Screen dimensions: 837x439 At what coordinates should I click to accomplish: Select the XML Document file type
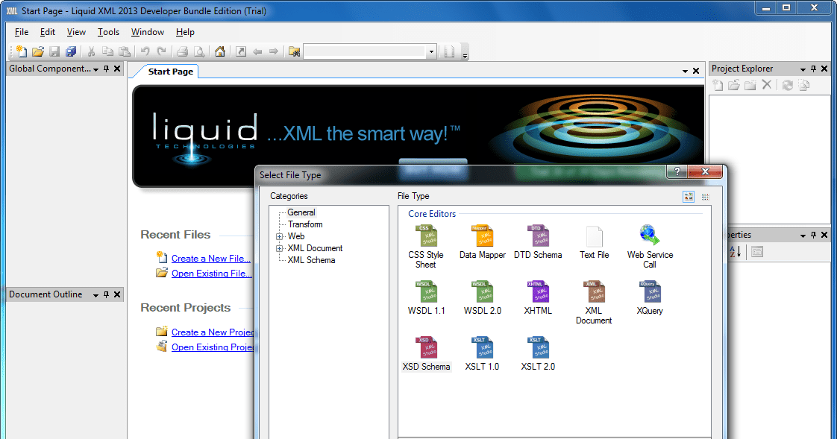[594, 303]
